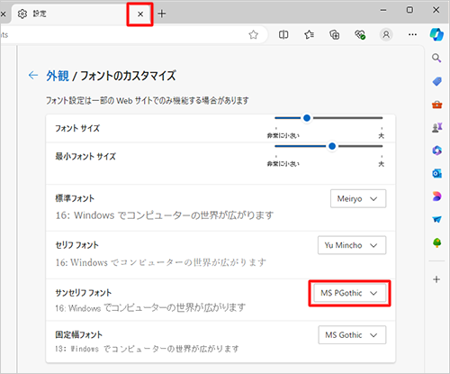Image resolution: width=450 pixels, height=374 pixels.
Task: Maximize the Edge browser window
Action: click(x=409, y=10)
